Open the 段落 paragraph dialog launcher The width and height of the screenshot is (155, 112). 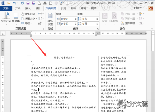click(98, 29)
